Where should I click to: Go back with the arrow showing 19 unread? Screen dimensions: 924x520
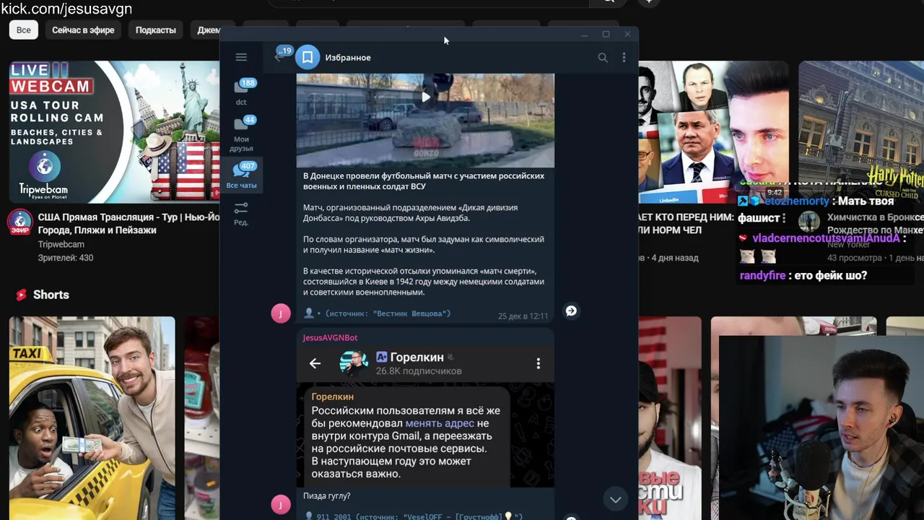[279, 57]
